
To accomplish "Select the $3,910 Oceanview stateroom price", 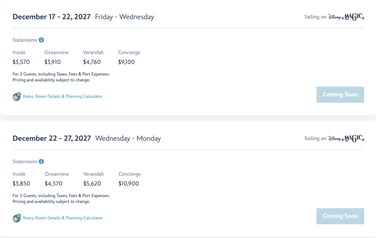I will tap(53, 62).
